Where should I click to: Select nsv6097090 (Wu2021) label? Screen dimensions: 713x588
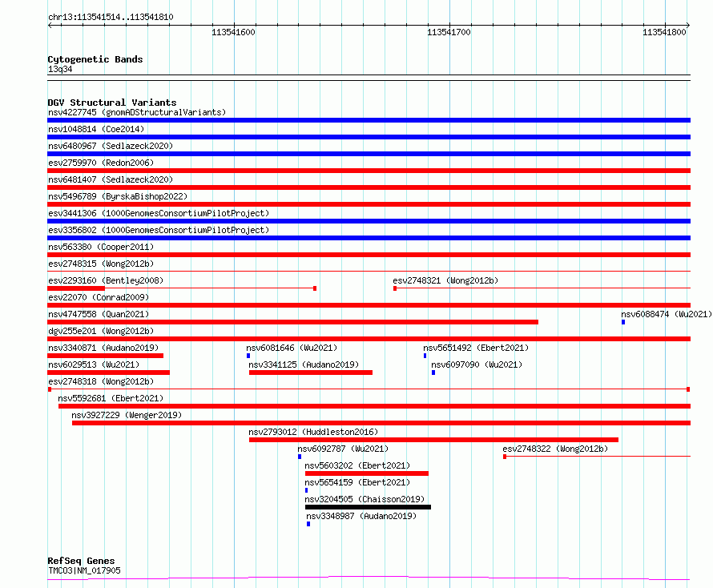point(477,364)
